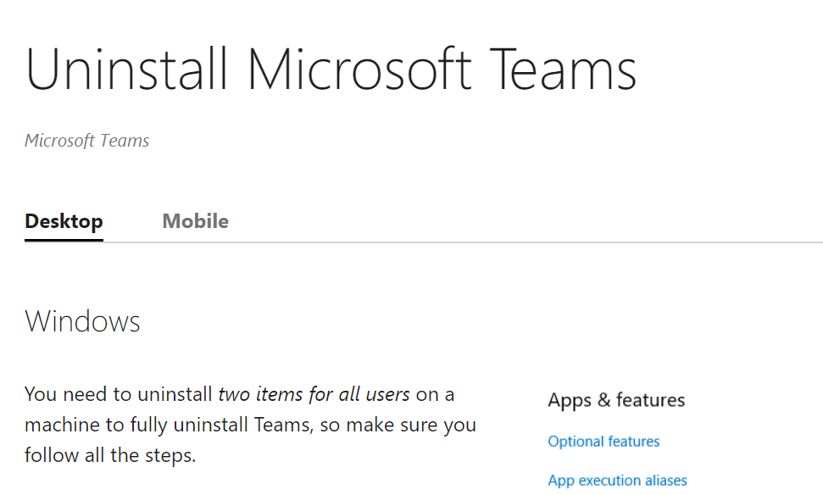823x495 pixels.
Task: Open the App execution aliases link
Action: [x=617, y=481]
